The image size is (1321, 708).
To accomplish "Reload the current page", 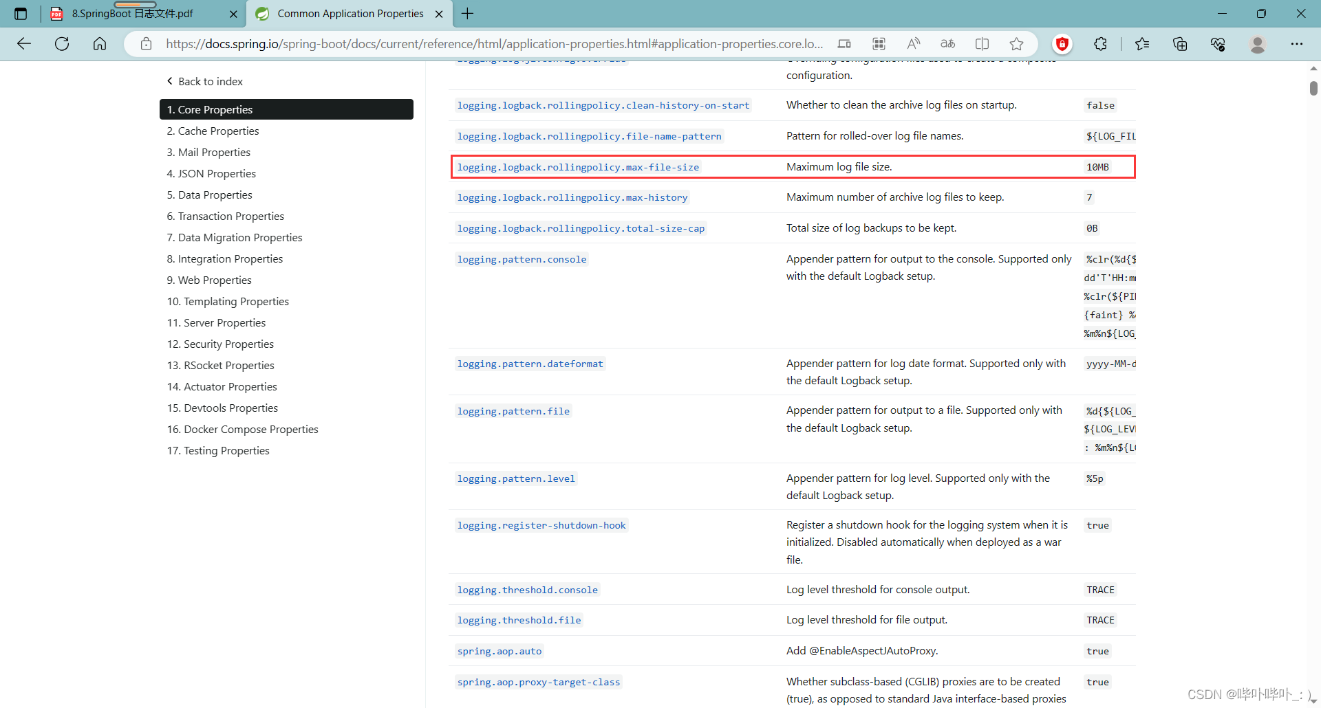I will click(62, 44).
